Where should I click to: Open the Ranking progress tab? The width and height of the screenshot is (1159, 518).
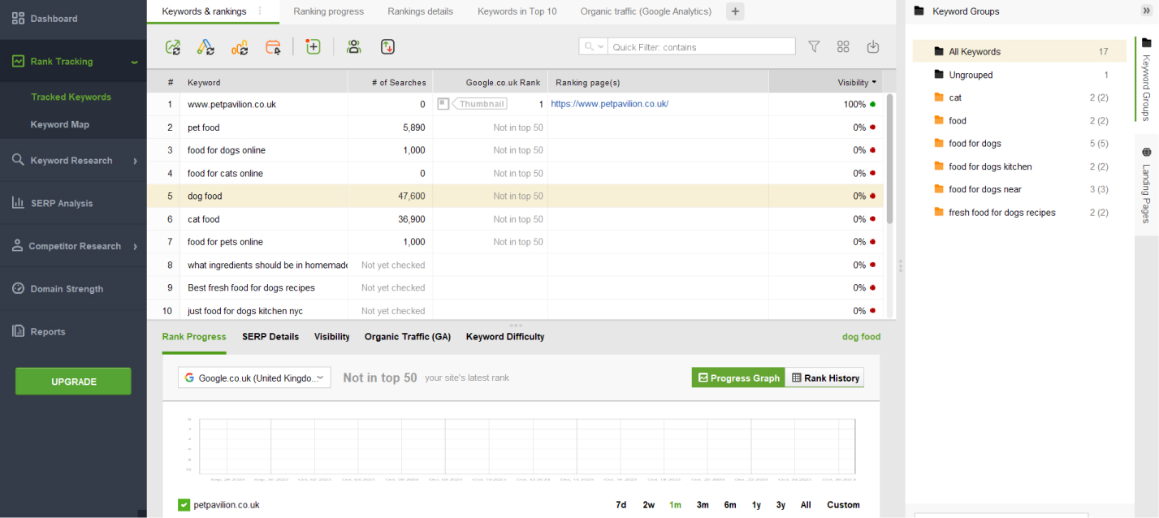tap(329, 11)
